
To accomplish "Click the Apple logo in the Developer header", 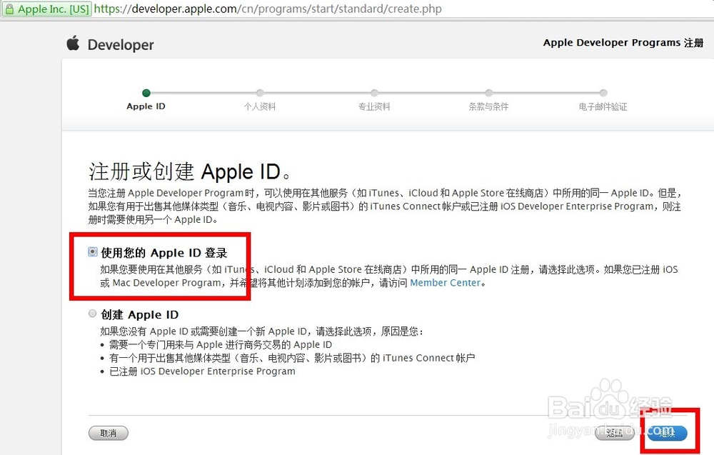I will [x=74, y=44].
